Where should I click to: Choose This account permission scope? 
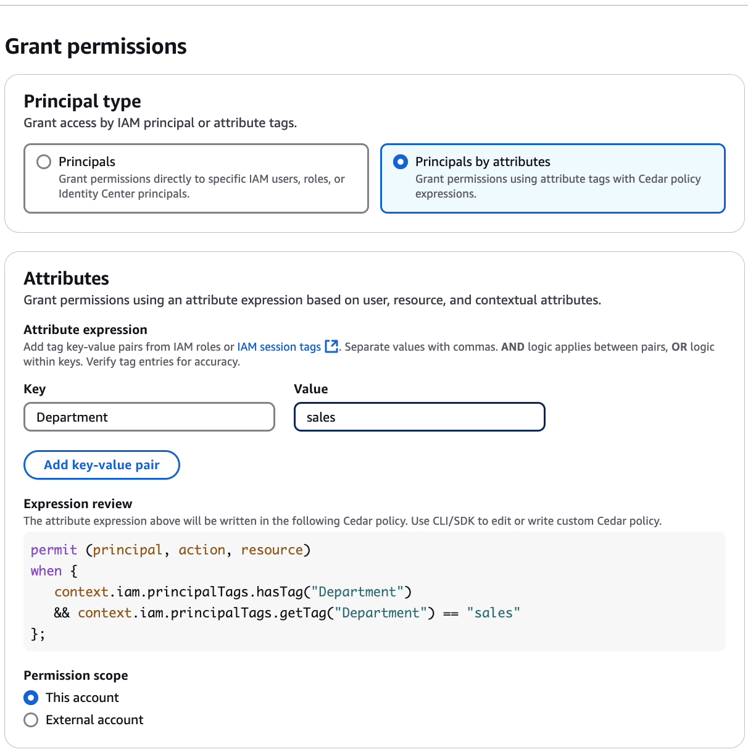(30, 697)
